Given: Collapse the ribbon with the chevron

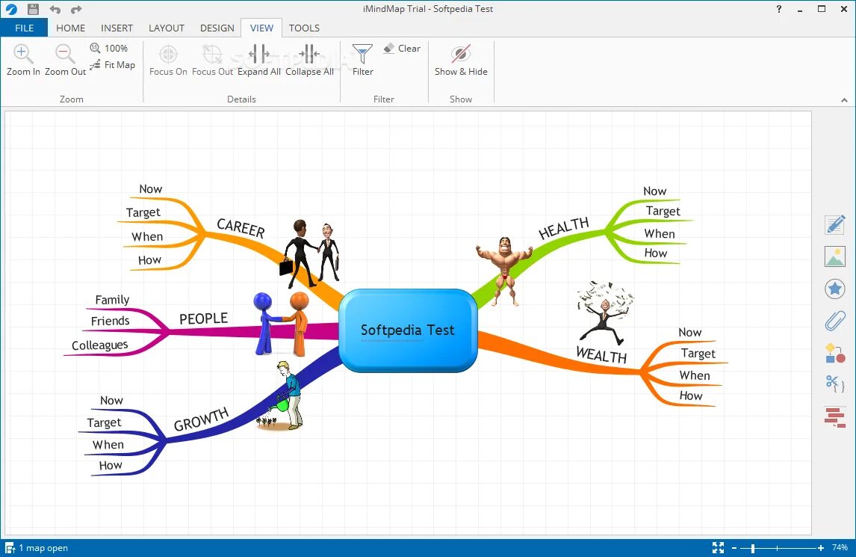Looking at the screenshot, I should point(844,100).
